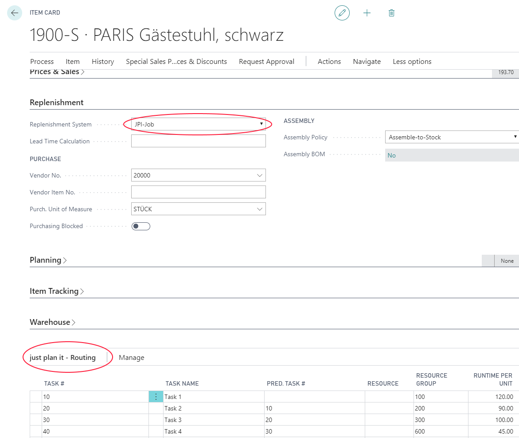Open the Actions menu
Image resolution: width=519 pixels, height=438 pixels.
pyautogui.click(x=329, y=62)
